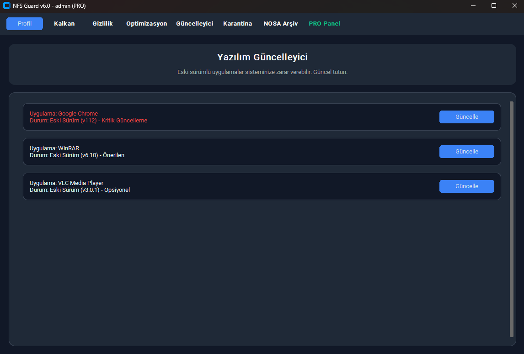Minimize the NFS Guard window
This screenshot has height=354, width=524.
[x=473, y=5]
